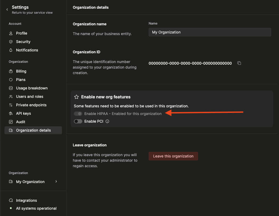
Task: Open the Audit section
Action: 21,122
